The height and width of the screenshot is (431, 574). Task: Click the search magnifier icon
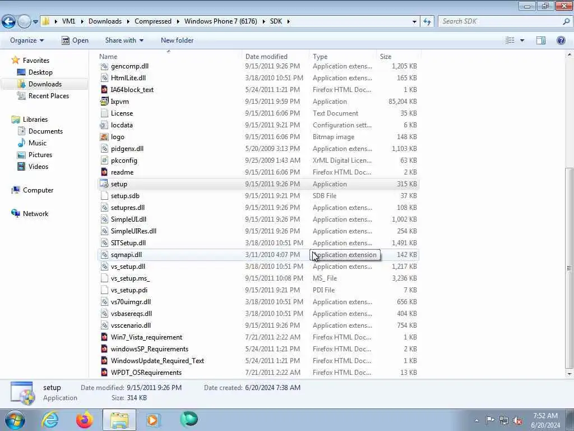[566, 21]
